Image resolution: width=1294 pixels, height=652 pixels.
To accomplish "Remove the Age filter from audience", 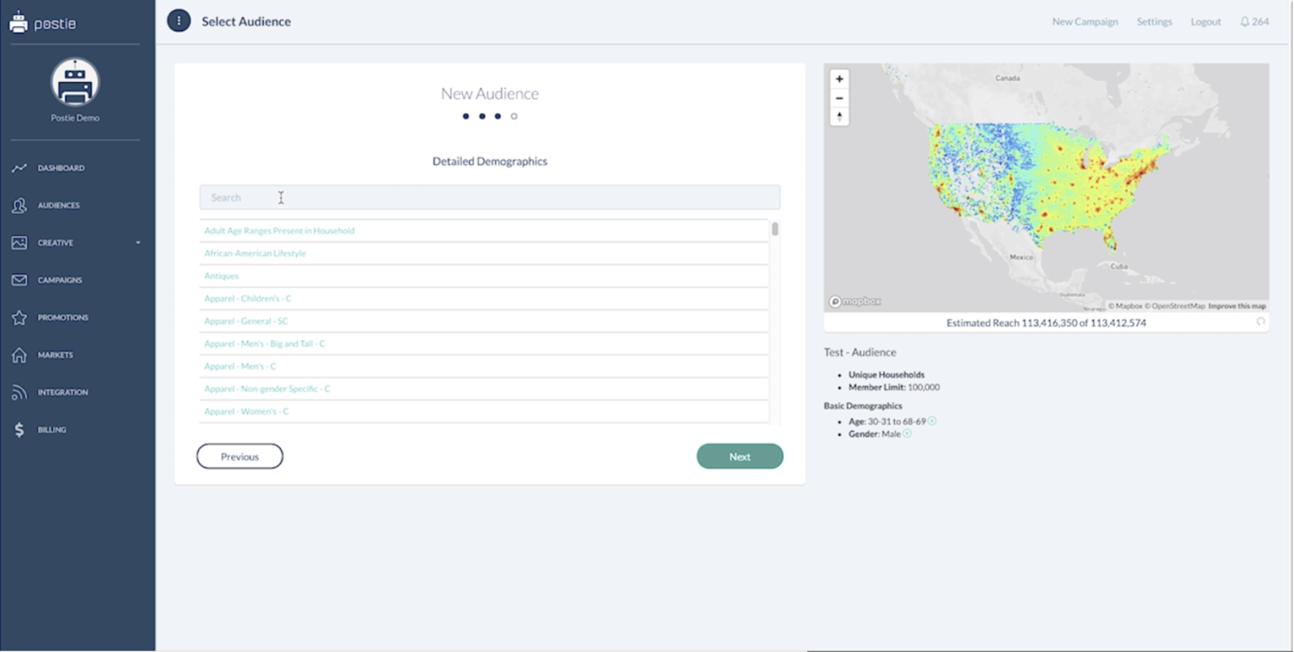I will coord(932,421).
